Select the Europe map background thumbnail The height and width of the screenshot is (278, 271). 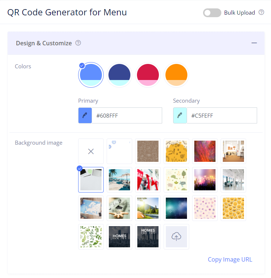click(91, 208)
